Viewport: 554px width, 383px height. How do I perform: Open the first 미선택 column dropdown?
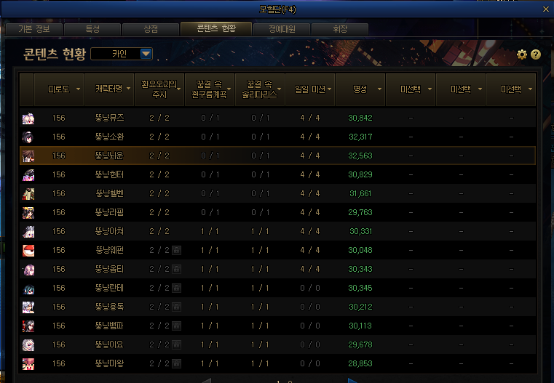430,89
